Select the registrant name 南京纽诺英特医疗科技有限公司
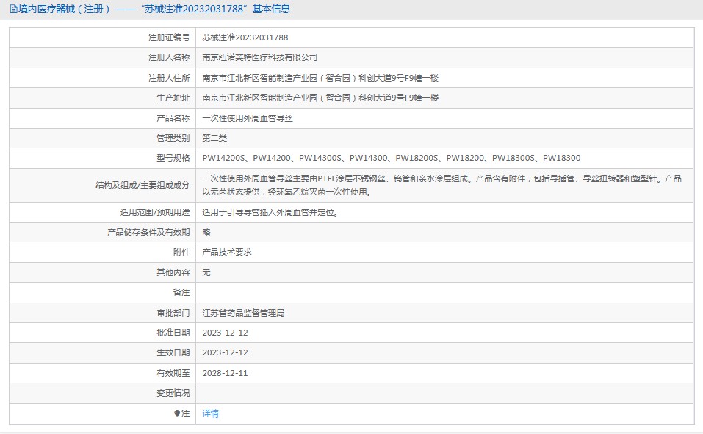Screen dimensions: 703x434 pyautogui.click(x=259, y=57)
